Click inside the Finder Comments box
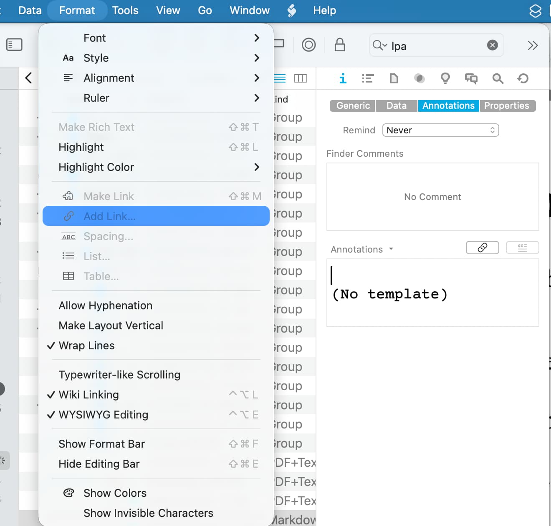The height and width of the screenshot is (526, 551). 432,197
